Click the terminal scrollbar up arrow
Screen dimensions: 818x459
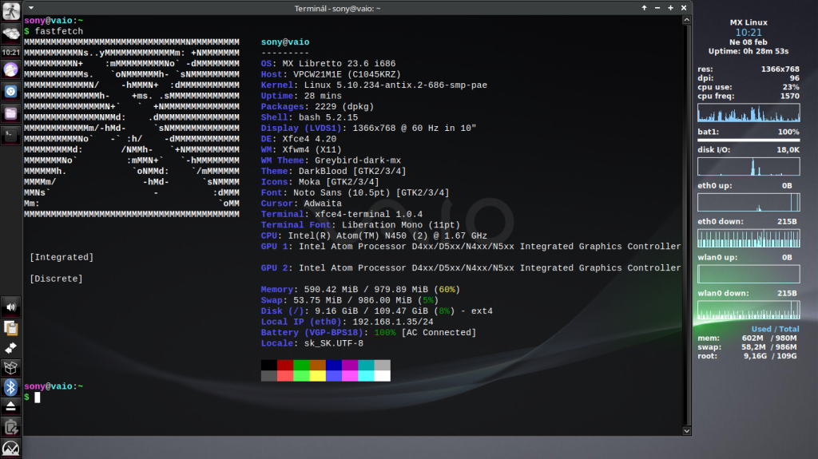tap(686, 20)
